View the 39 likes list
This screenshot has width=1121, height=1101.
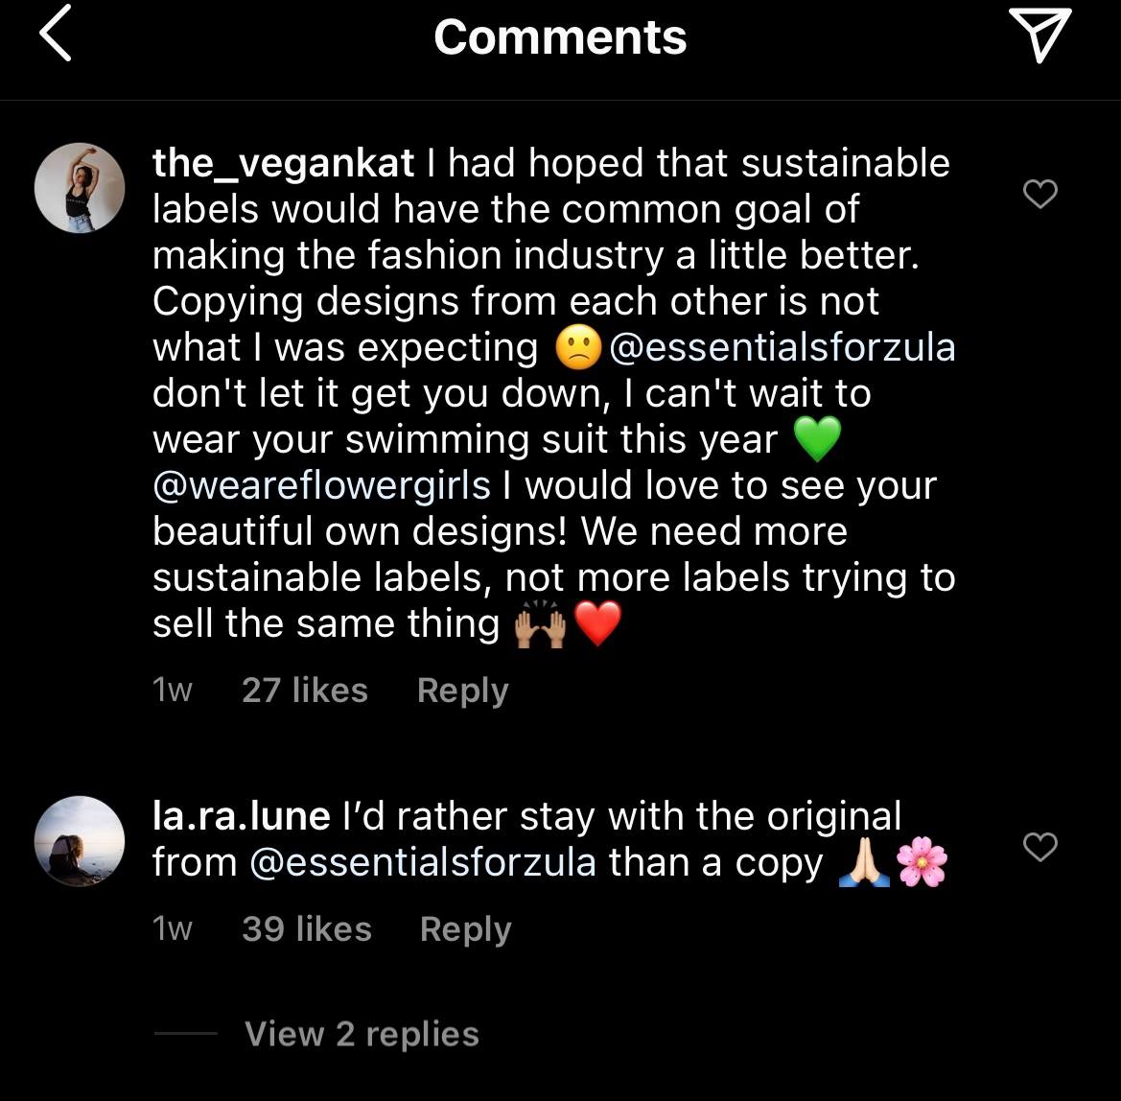pos(307,929)
